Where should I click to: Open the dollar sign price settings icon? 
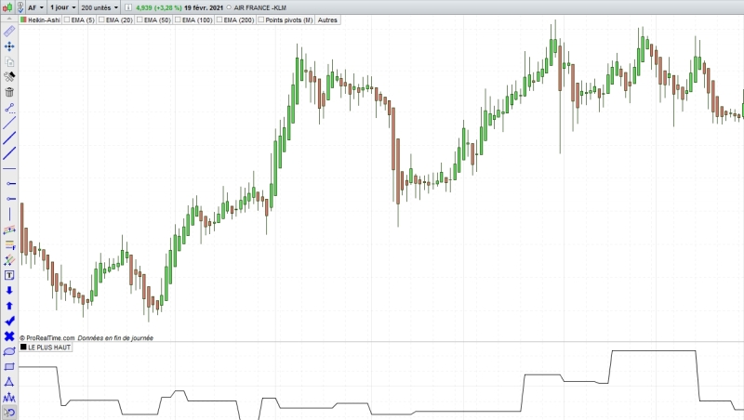[x=20, y=7]
